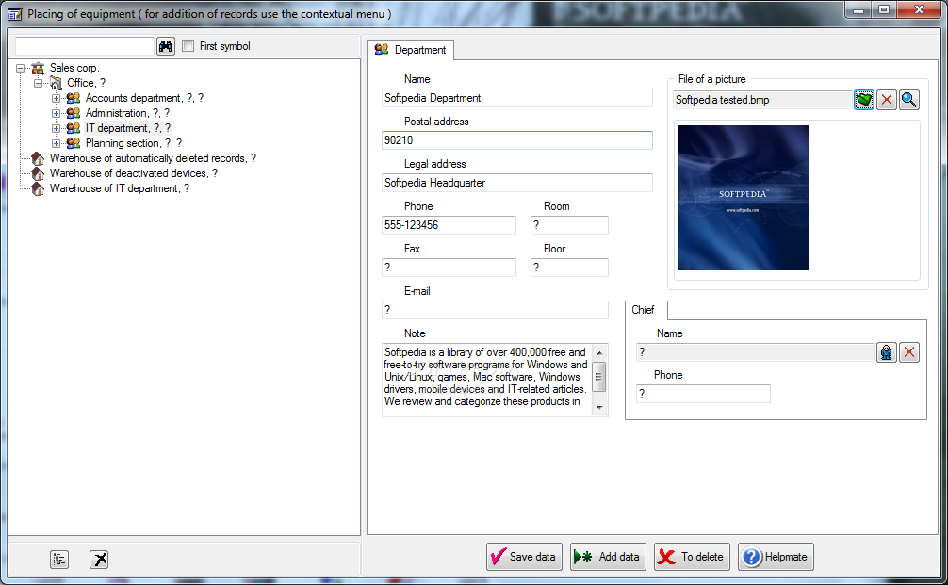Collapse Office tree node
The width and height of the screenshot is (948, 585).
pyautogui.click(x=38, y=84)
